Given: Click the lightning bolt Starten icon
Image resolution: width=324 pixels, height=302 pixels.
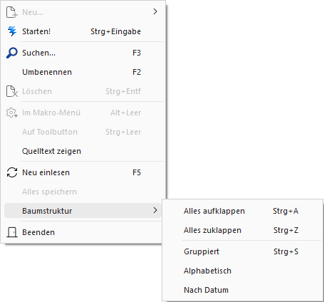Looking at the screenshot, I should pos(12,31).
